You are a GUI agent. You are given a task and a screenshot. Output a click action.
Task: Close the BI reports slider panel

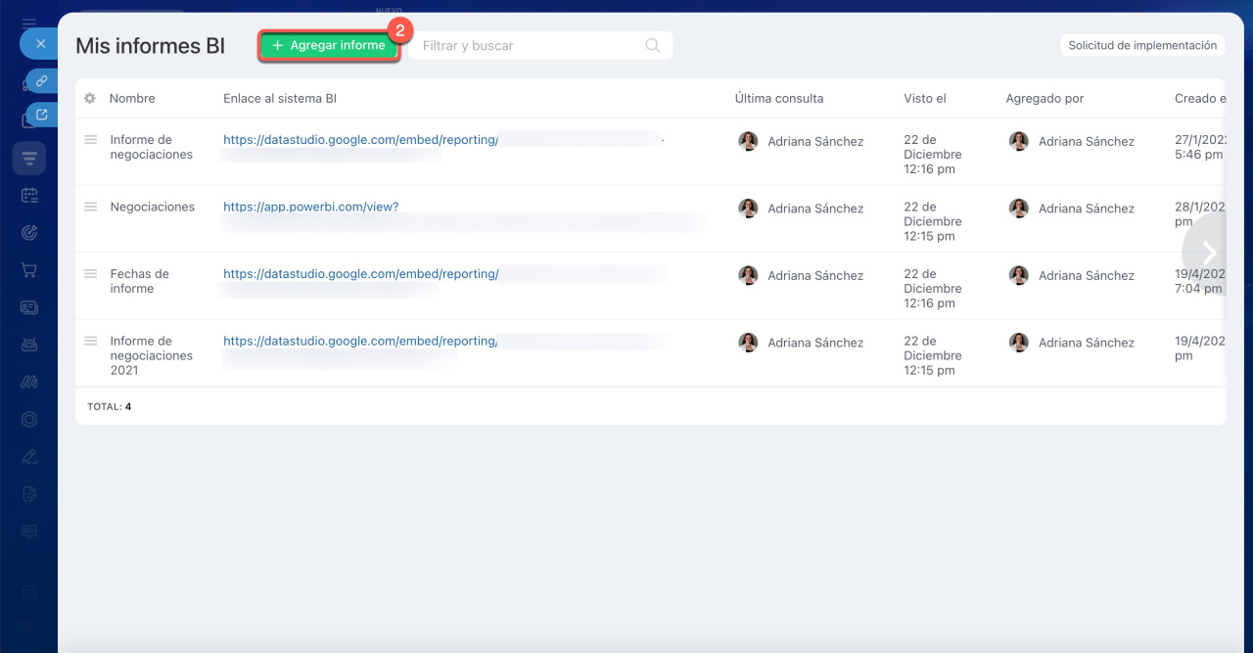click(40, 44)
